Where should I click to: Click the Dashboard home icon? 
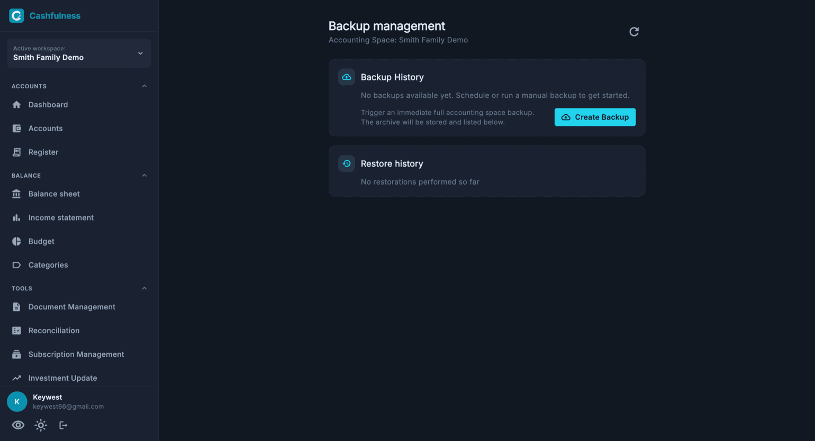(16, 105)
